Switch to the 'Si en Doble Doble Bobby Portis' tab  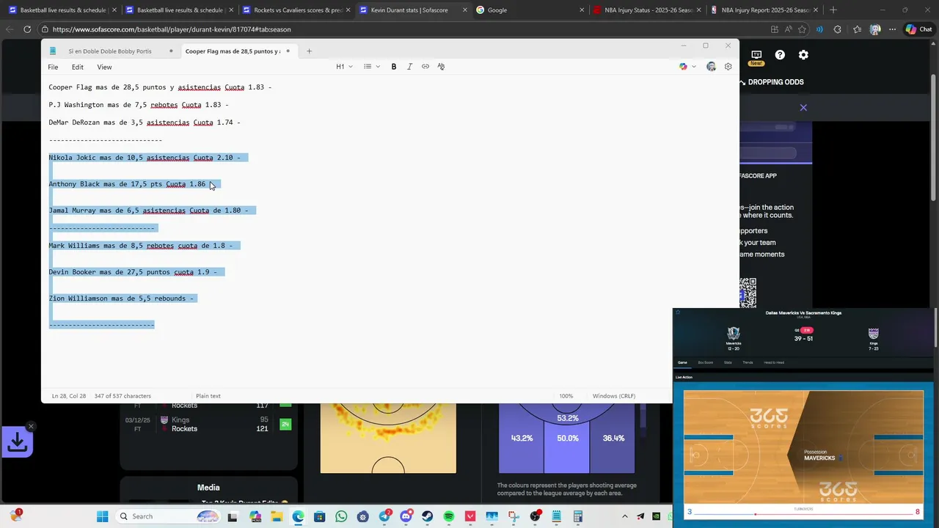coord(110,51)
